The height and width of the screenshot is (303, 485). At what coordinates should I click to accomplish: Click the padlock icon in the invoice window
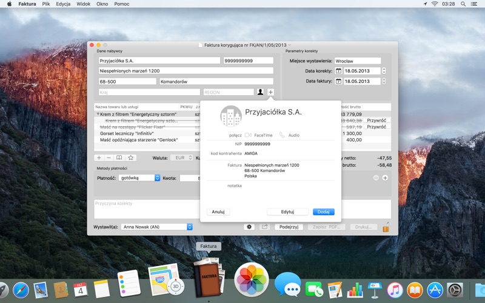(386, 227)
